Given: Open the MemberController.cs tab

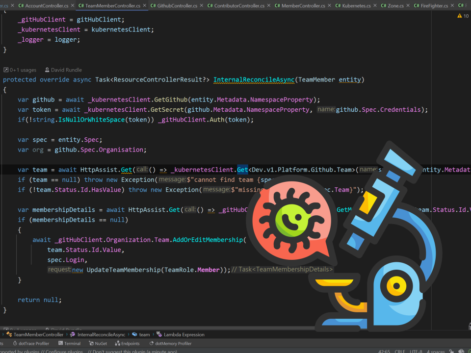Looking at the screenshot, I should [x=303, y=6].
